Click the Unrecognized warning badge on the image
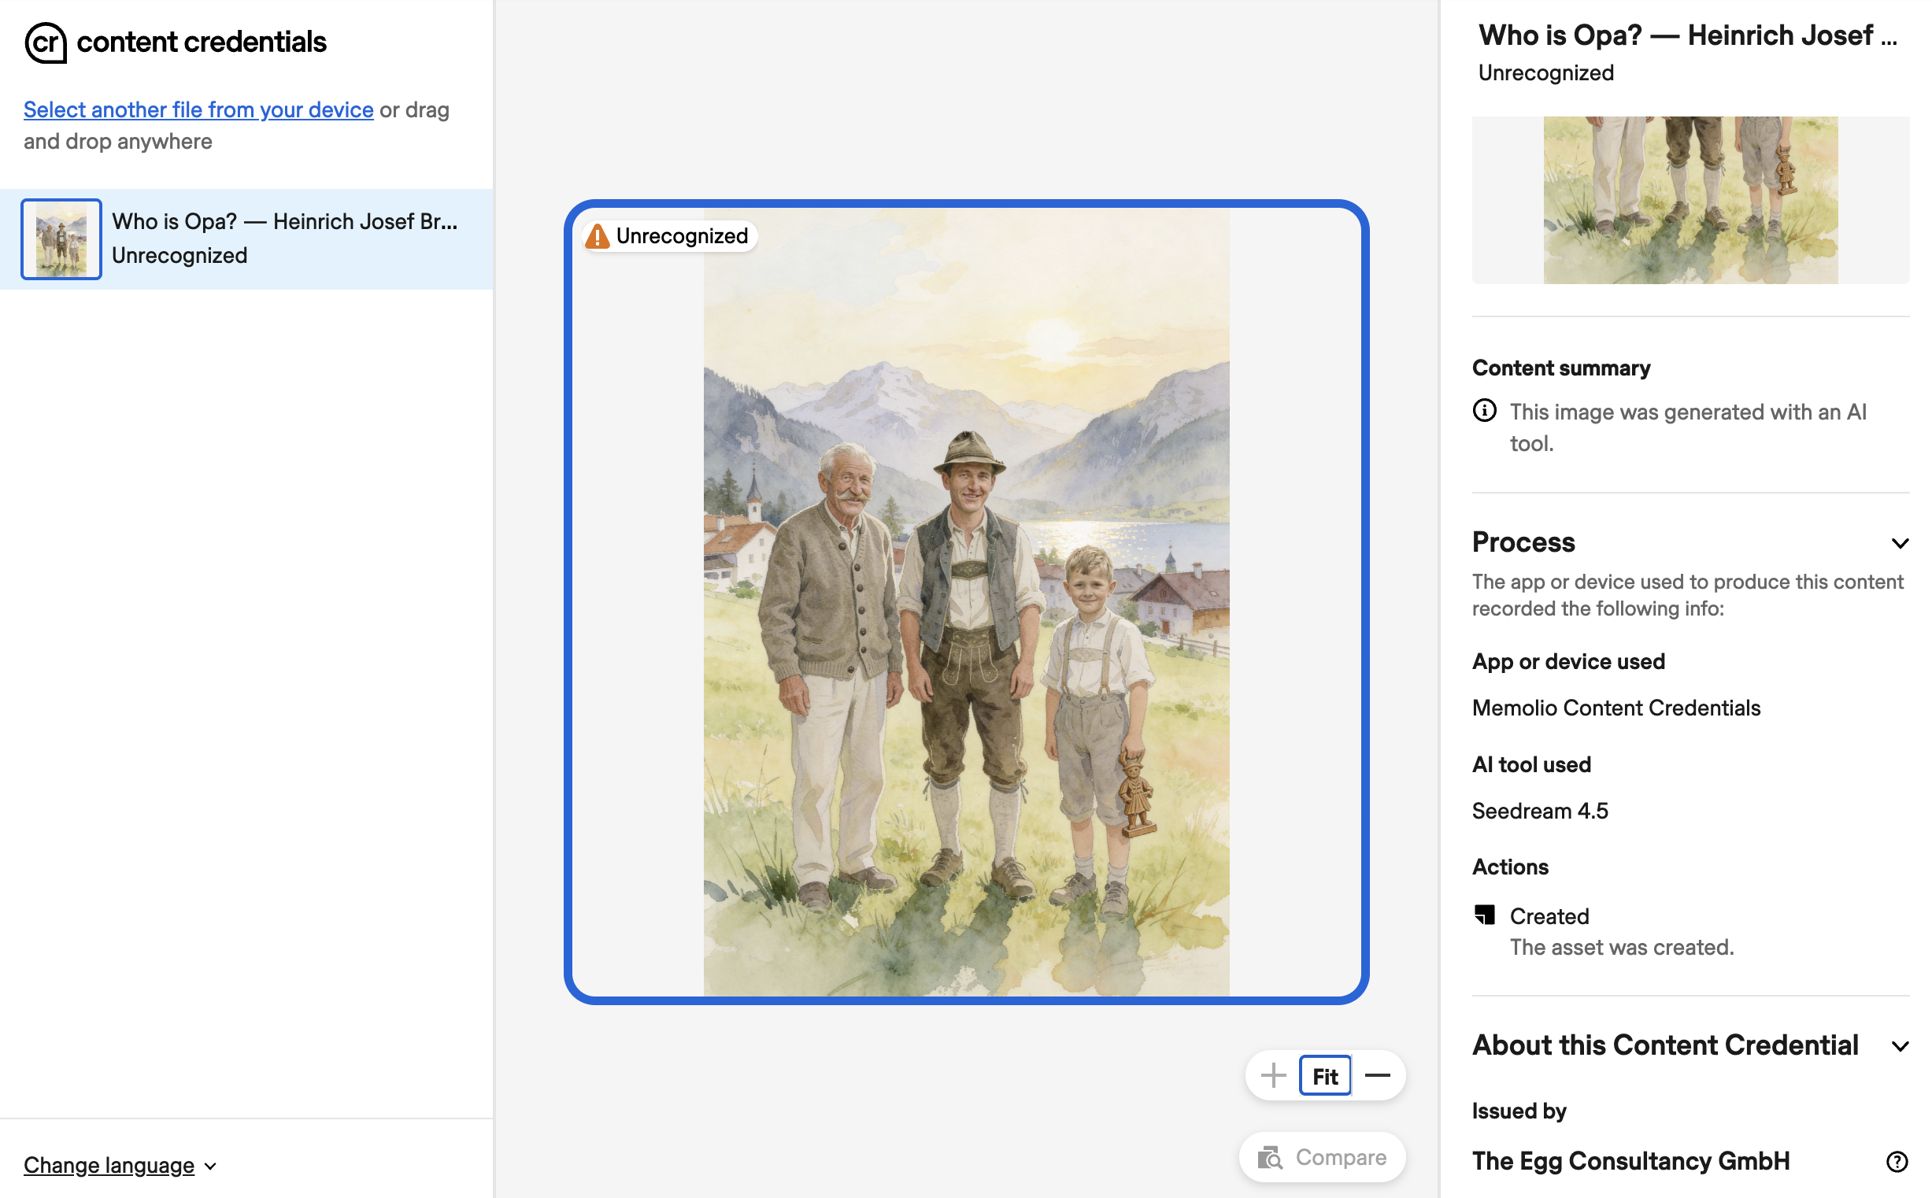The height and width of the screenshot is (1198, 1932). tap(669, 236)
